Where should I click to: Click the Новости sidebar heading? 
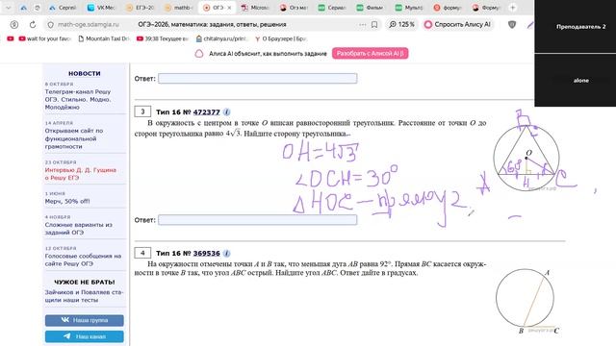(x=84, y=73)
